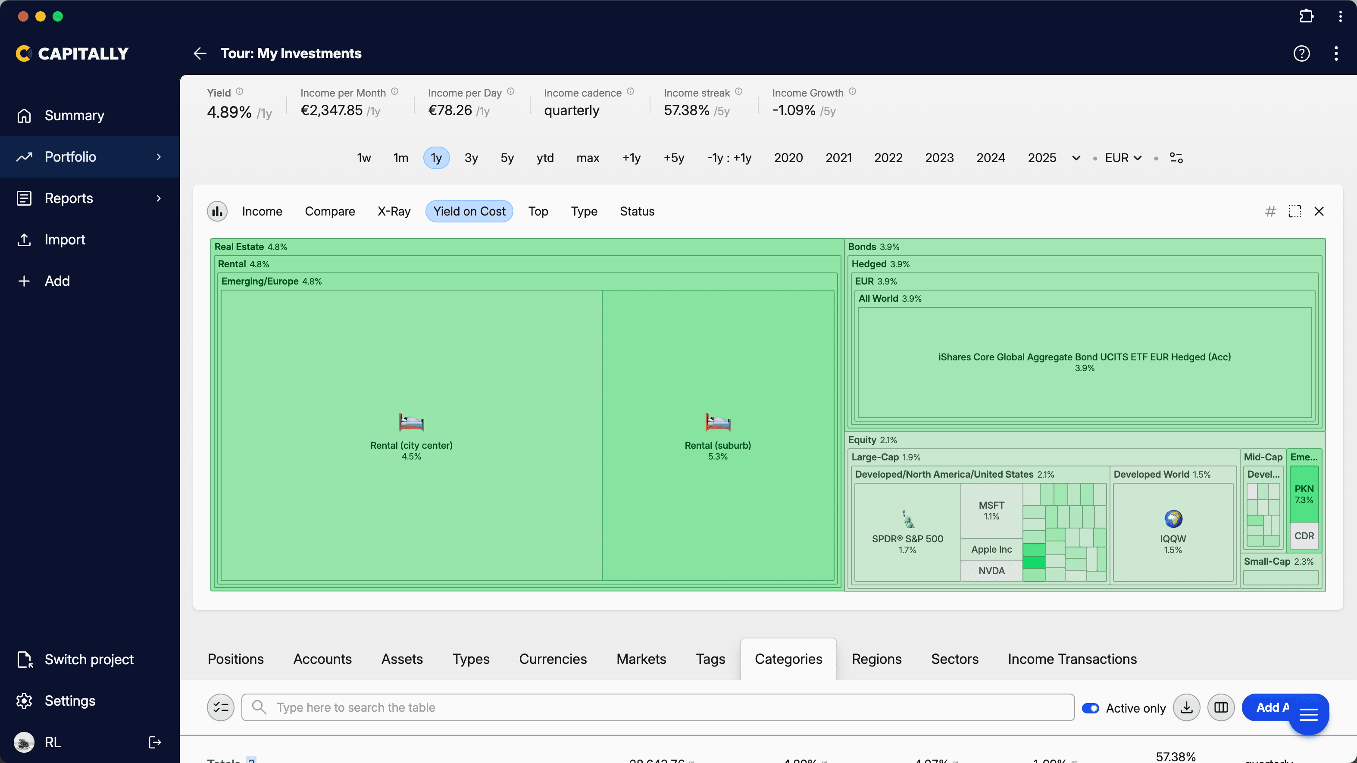The height and width of the screenshot is (763, 1357).
Task: Open the Positions tab
Action: point(235,659)
